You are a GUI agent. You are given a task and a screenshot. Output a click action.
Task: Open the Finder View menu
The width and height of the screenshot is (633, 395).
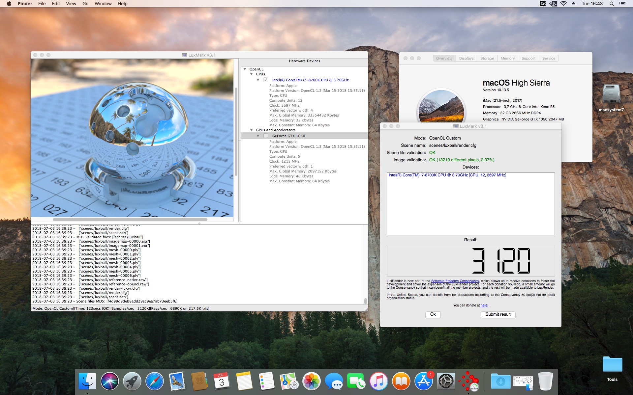point(71,4)
